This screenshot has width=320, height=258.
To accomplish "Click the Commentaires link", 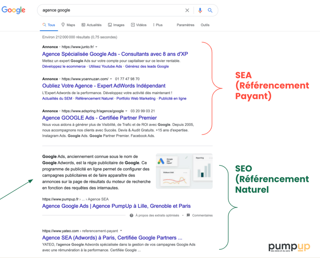I will click(x=202, y=215).
